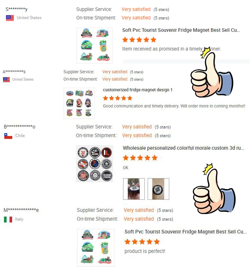The height and width of the screenshot is (267, 250).
Task: Click the United States flag under S********y
Action: coord(10,18)
